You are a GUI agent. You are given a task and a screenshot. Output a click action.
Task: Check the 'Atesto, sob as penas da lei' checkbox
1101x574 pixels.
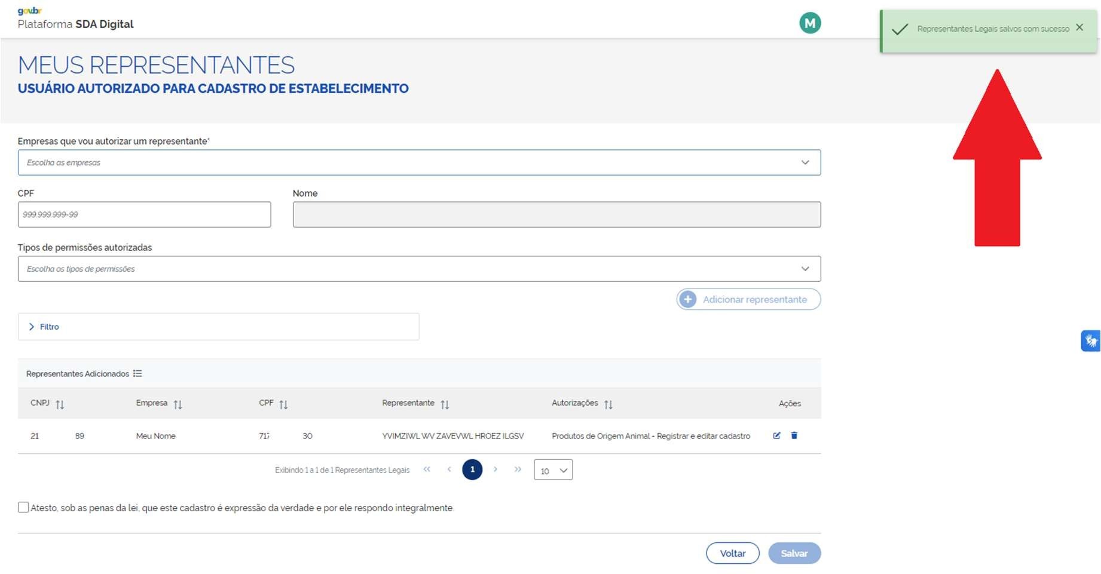pyautogui.click(x=23, y=507)
